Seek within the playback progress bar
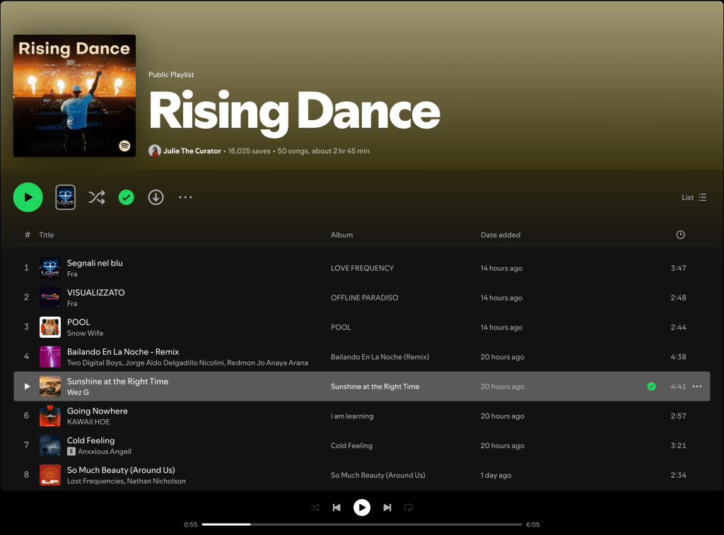Image resolution: width=724 pixels, height=535 pixels. point(361,524)
